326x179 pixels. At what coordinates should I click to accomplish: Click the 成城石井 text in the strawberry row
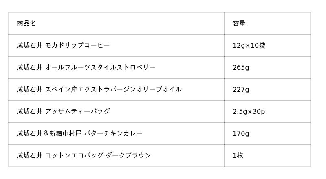coord(29,68)
